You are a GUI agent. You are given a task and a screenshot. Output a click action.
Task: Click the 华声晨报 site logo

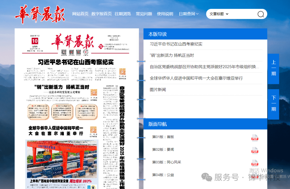(40, 14)
